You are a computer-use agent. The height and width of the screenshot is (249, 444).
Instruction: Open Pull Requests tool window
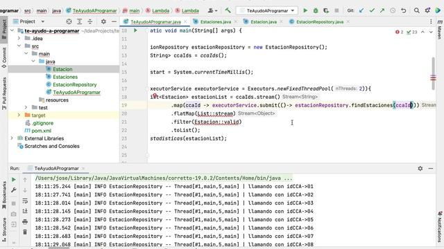point(4,93)
